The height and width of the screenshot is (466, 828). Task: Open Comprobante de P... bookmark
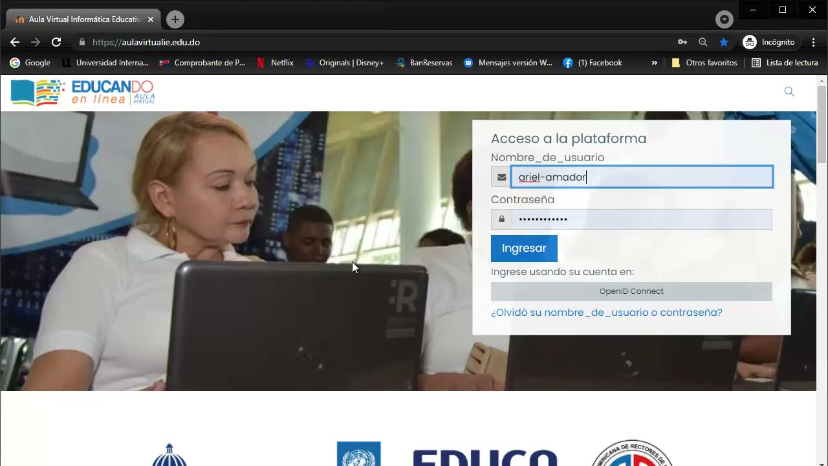pos(202,63)
